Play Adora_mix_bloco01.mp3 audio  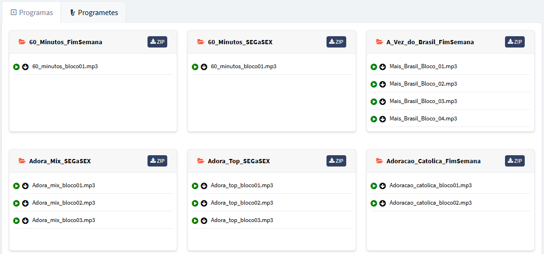click(x=16, y=186)
